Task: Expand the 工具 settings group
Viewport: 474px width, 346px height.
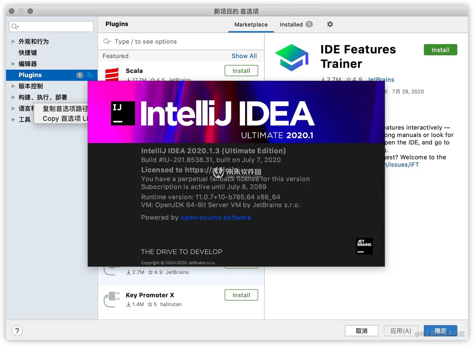Action: pos(13,119)
